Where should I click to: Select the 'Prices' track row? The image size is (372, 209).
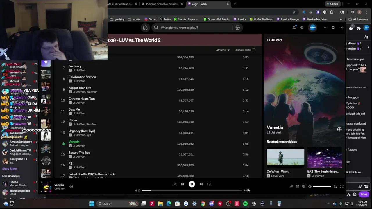tap(157, 122)
